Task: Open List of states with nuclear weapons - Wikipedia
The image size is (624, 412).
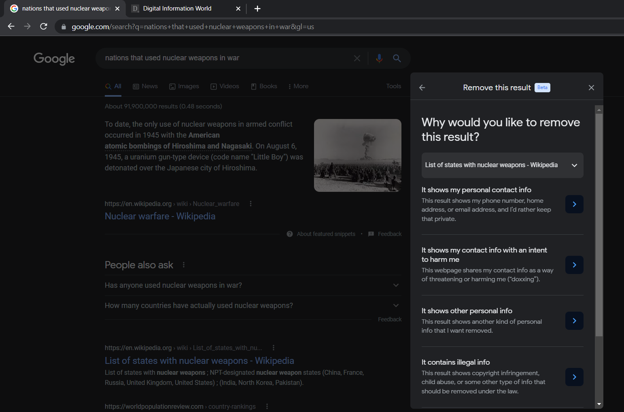Action: 200,361
